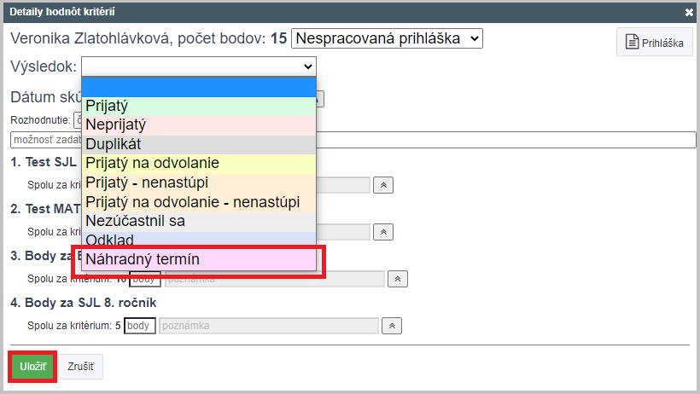Save with the green Uložiť button
Image resolution: width=700 pixels, height=394 pixels.
point(32,367)
